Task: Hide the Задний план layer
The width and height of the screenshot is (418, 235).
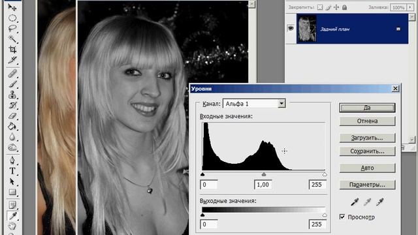Action: tap(291, 28)
